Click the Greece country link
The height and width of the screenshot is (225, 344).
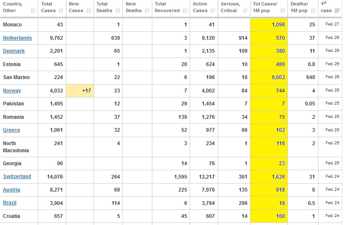12,130
